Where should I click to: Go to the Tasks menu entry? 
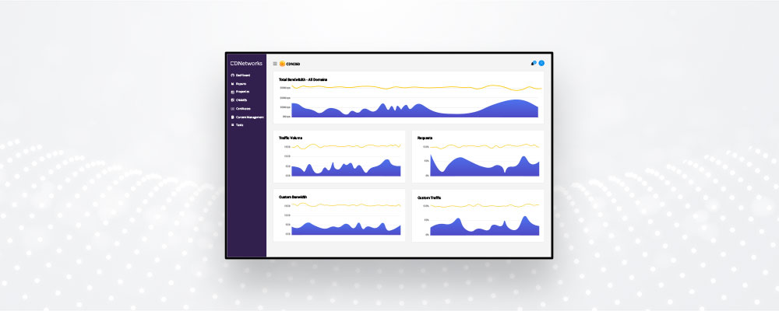(240, 125)
